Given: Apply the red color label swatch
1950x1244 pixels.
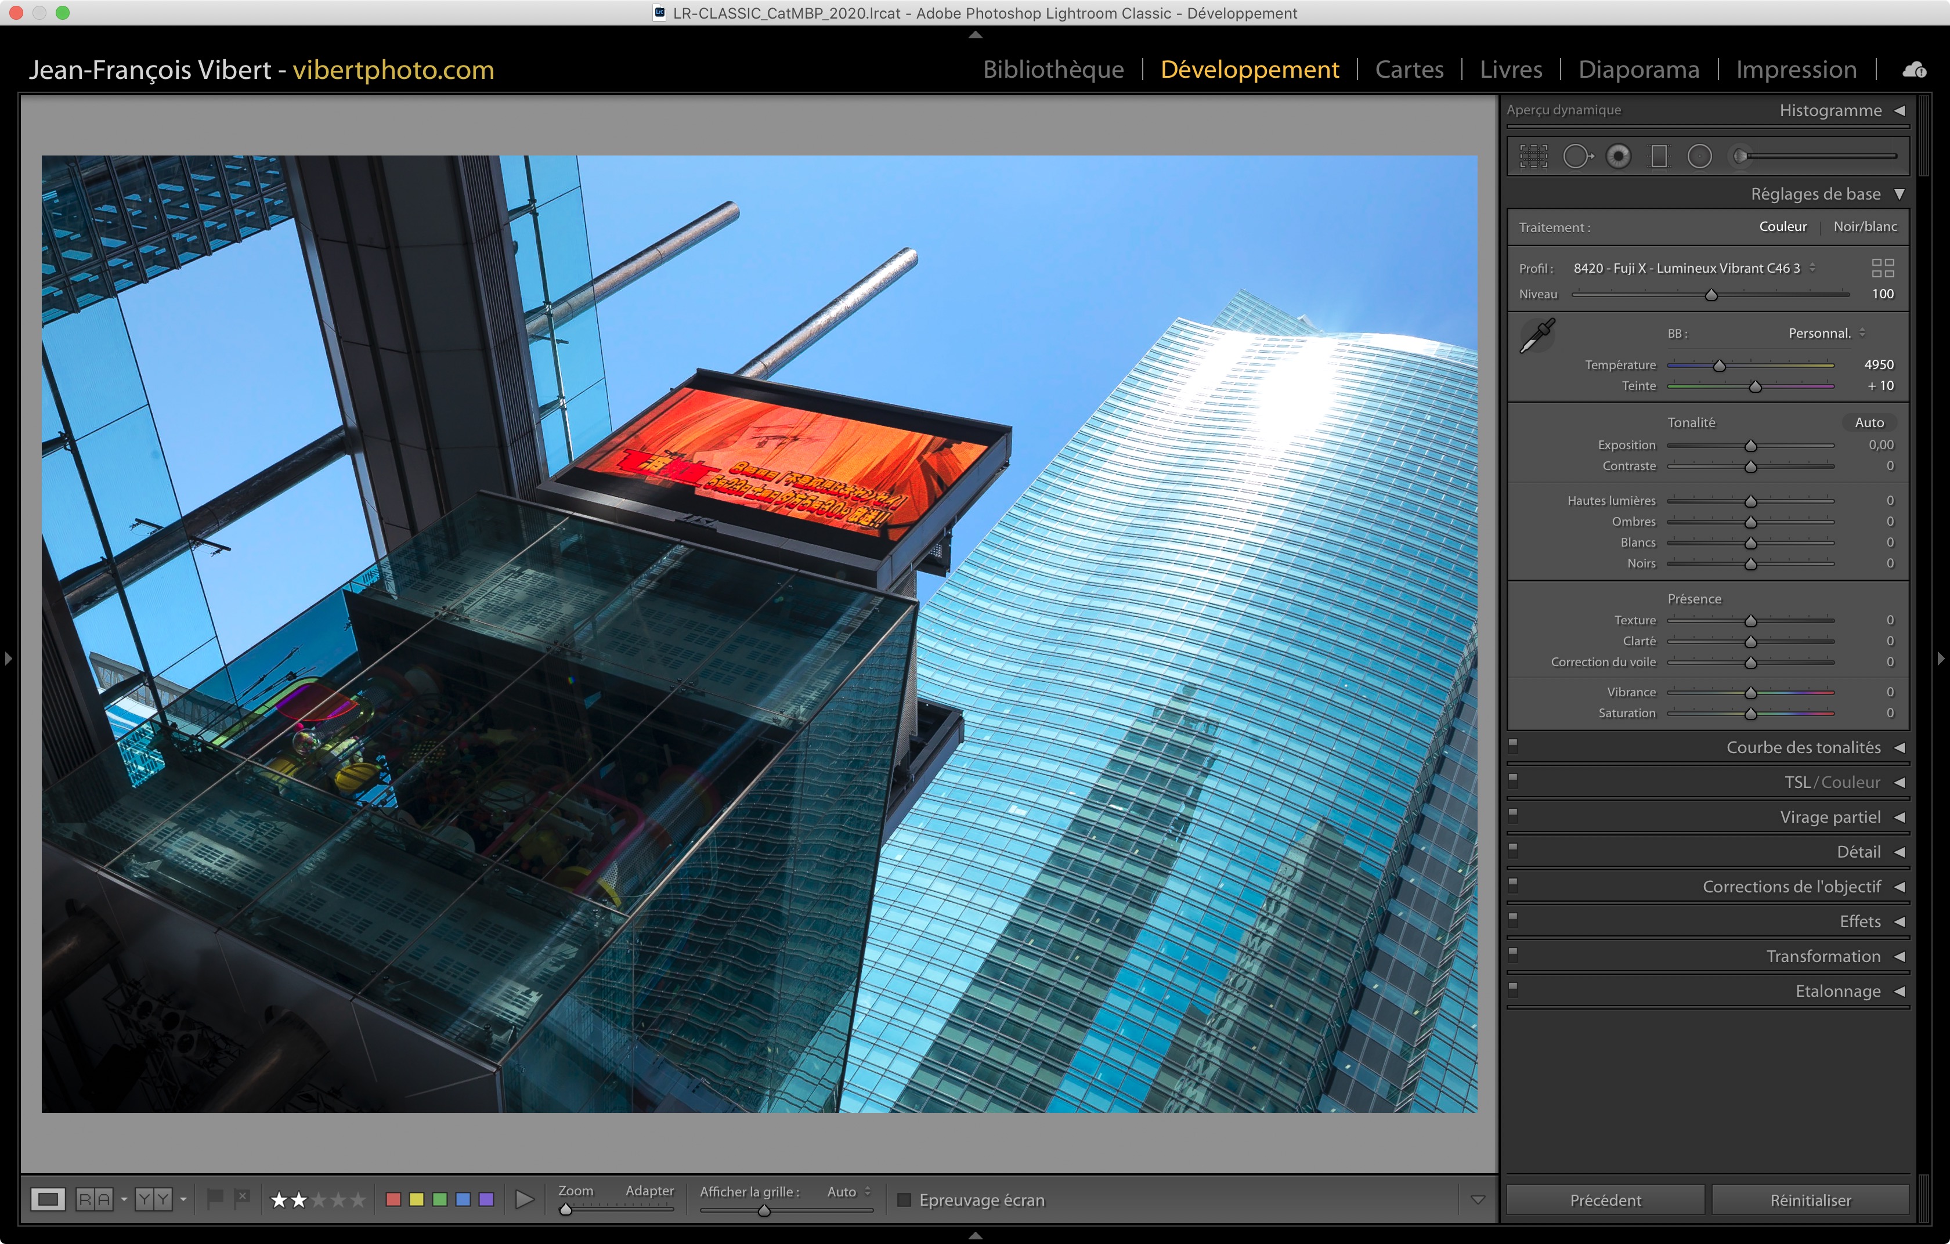Looking at the screenshot, I should coord(393,1199).
